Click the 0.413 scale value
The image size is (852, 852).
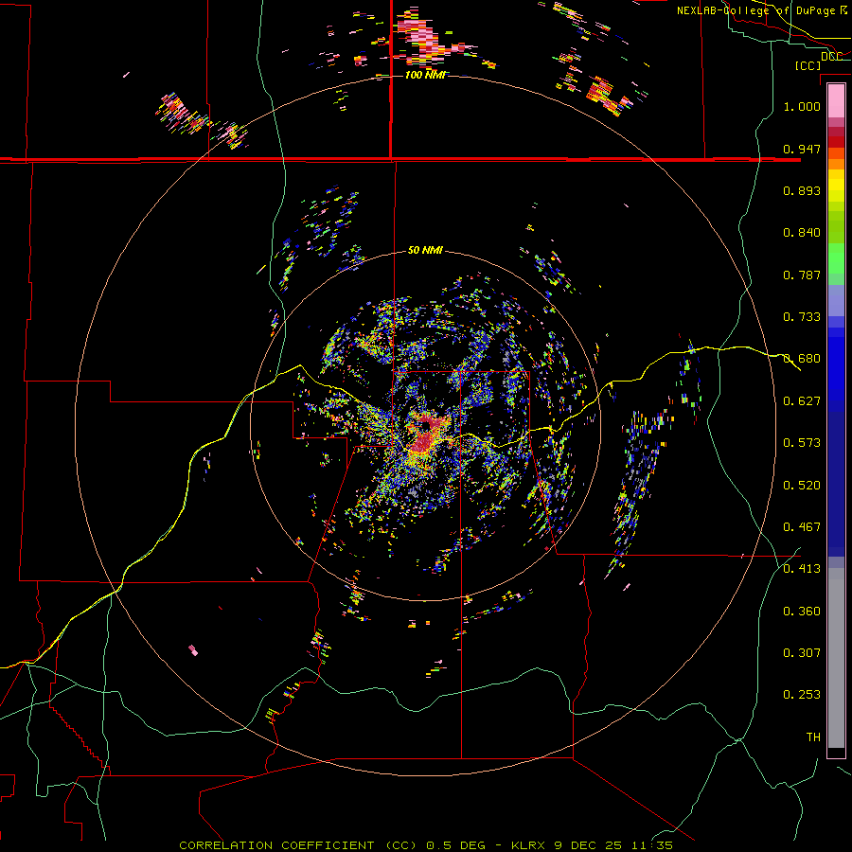(802, 569)
